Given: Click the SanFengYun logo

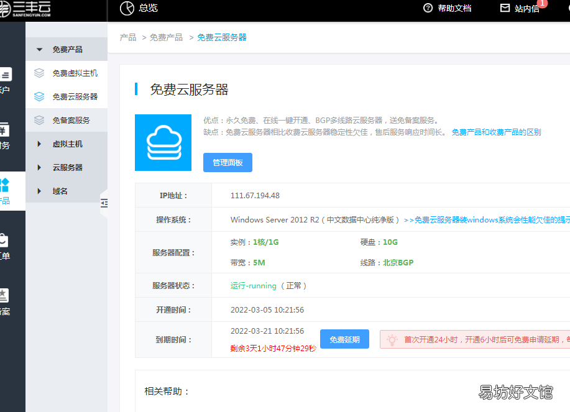Looking at the screenshot, I should (x=25, y=9).
